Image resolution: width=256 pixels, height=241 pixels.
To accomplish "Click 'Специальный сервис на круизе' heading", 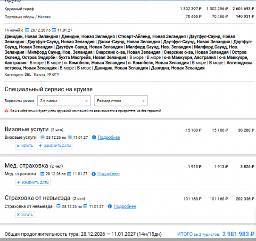I will (x=49, y=89).
